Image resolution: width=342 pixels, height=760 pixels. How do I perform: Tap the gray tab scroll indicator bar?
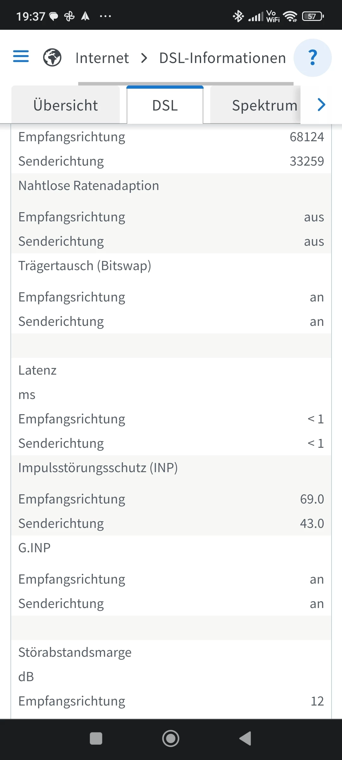(x=186, y=84)
